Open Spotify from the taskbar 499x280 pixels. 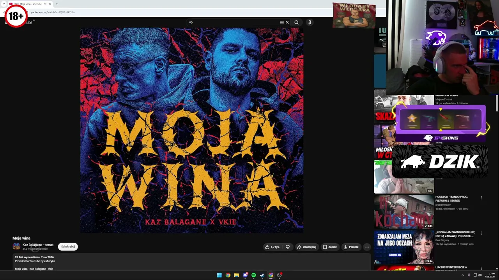coord(253,275)
